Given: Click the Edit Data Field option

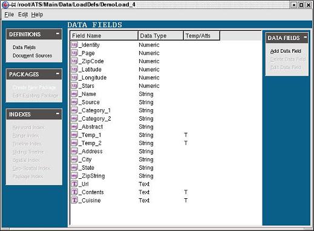Looking at the screenshot, I should point(286,67).
